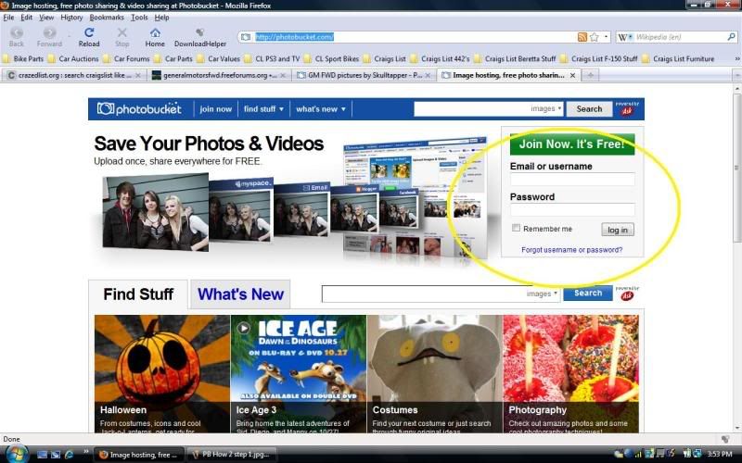Click the Forward navigation arrow icon

pos(49,32)
